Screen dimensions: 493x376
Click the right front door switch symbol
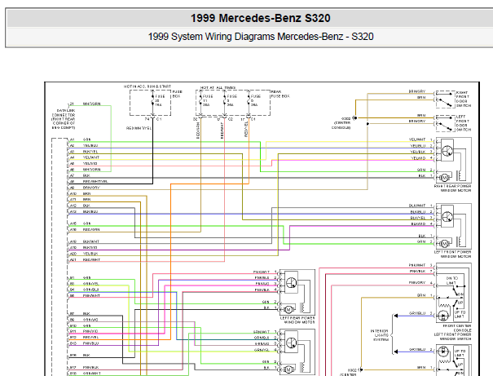tap(445, 99)
